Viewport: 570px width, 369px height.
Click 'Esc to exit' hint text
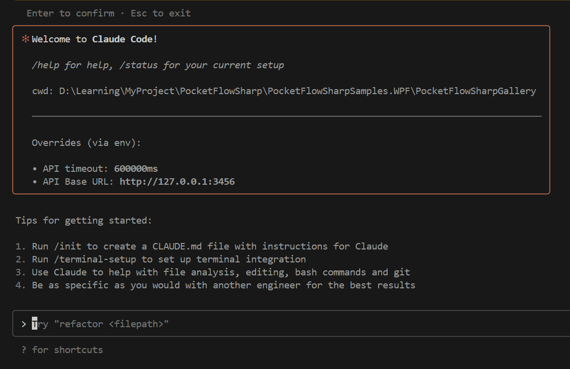click(x=160, y=13)
